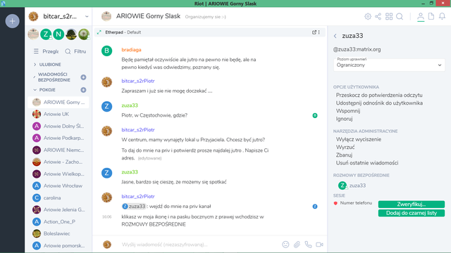Viewport: 451px width, 253px height.
Task: Create new room with Pokoje plus icon
Action: (83, 90)
